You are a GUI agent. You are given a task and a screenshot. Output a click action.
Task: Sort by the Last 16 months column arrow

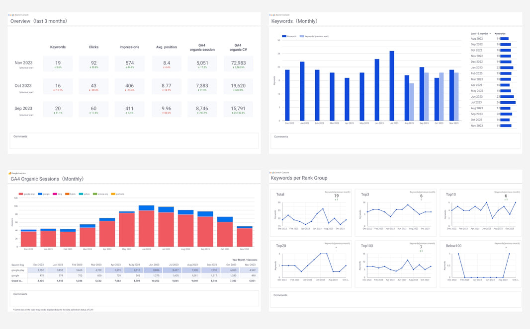coord(490,34)
